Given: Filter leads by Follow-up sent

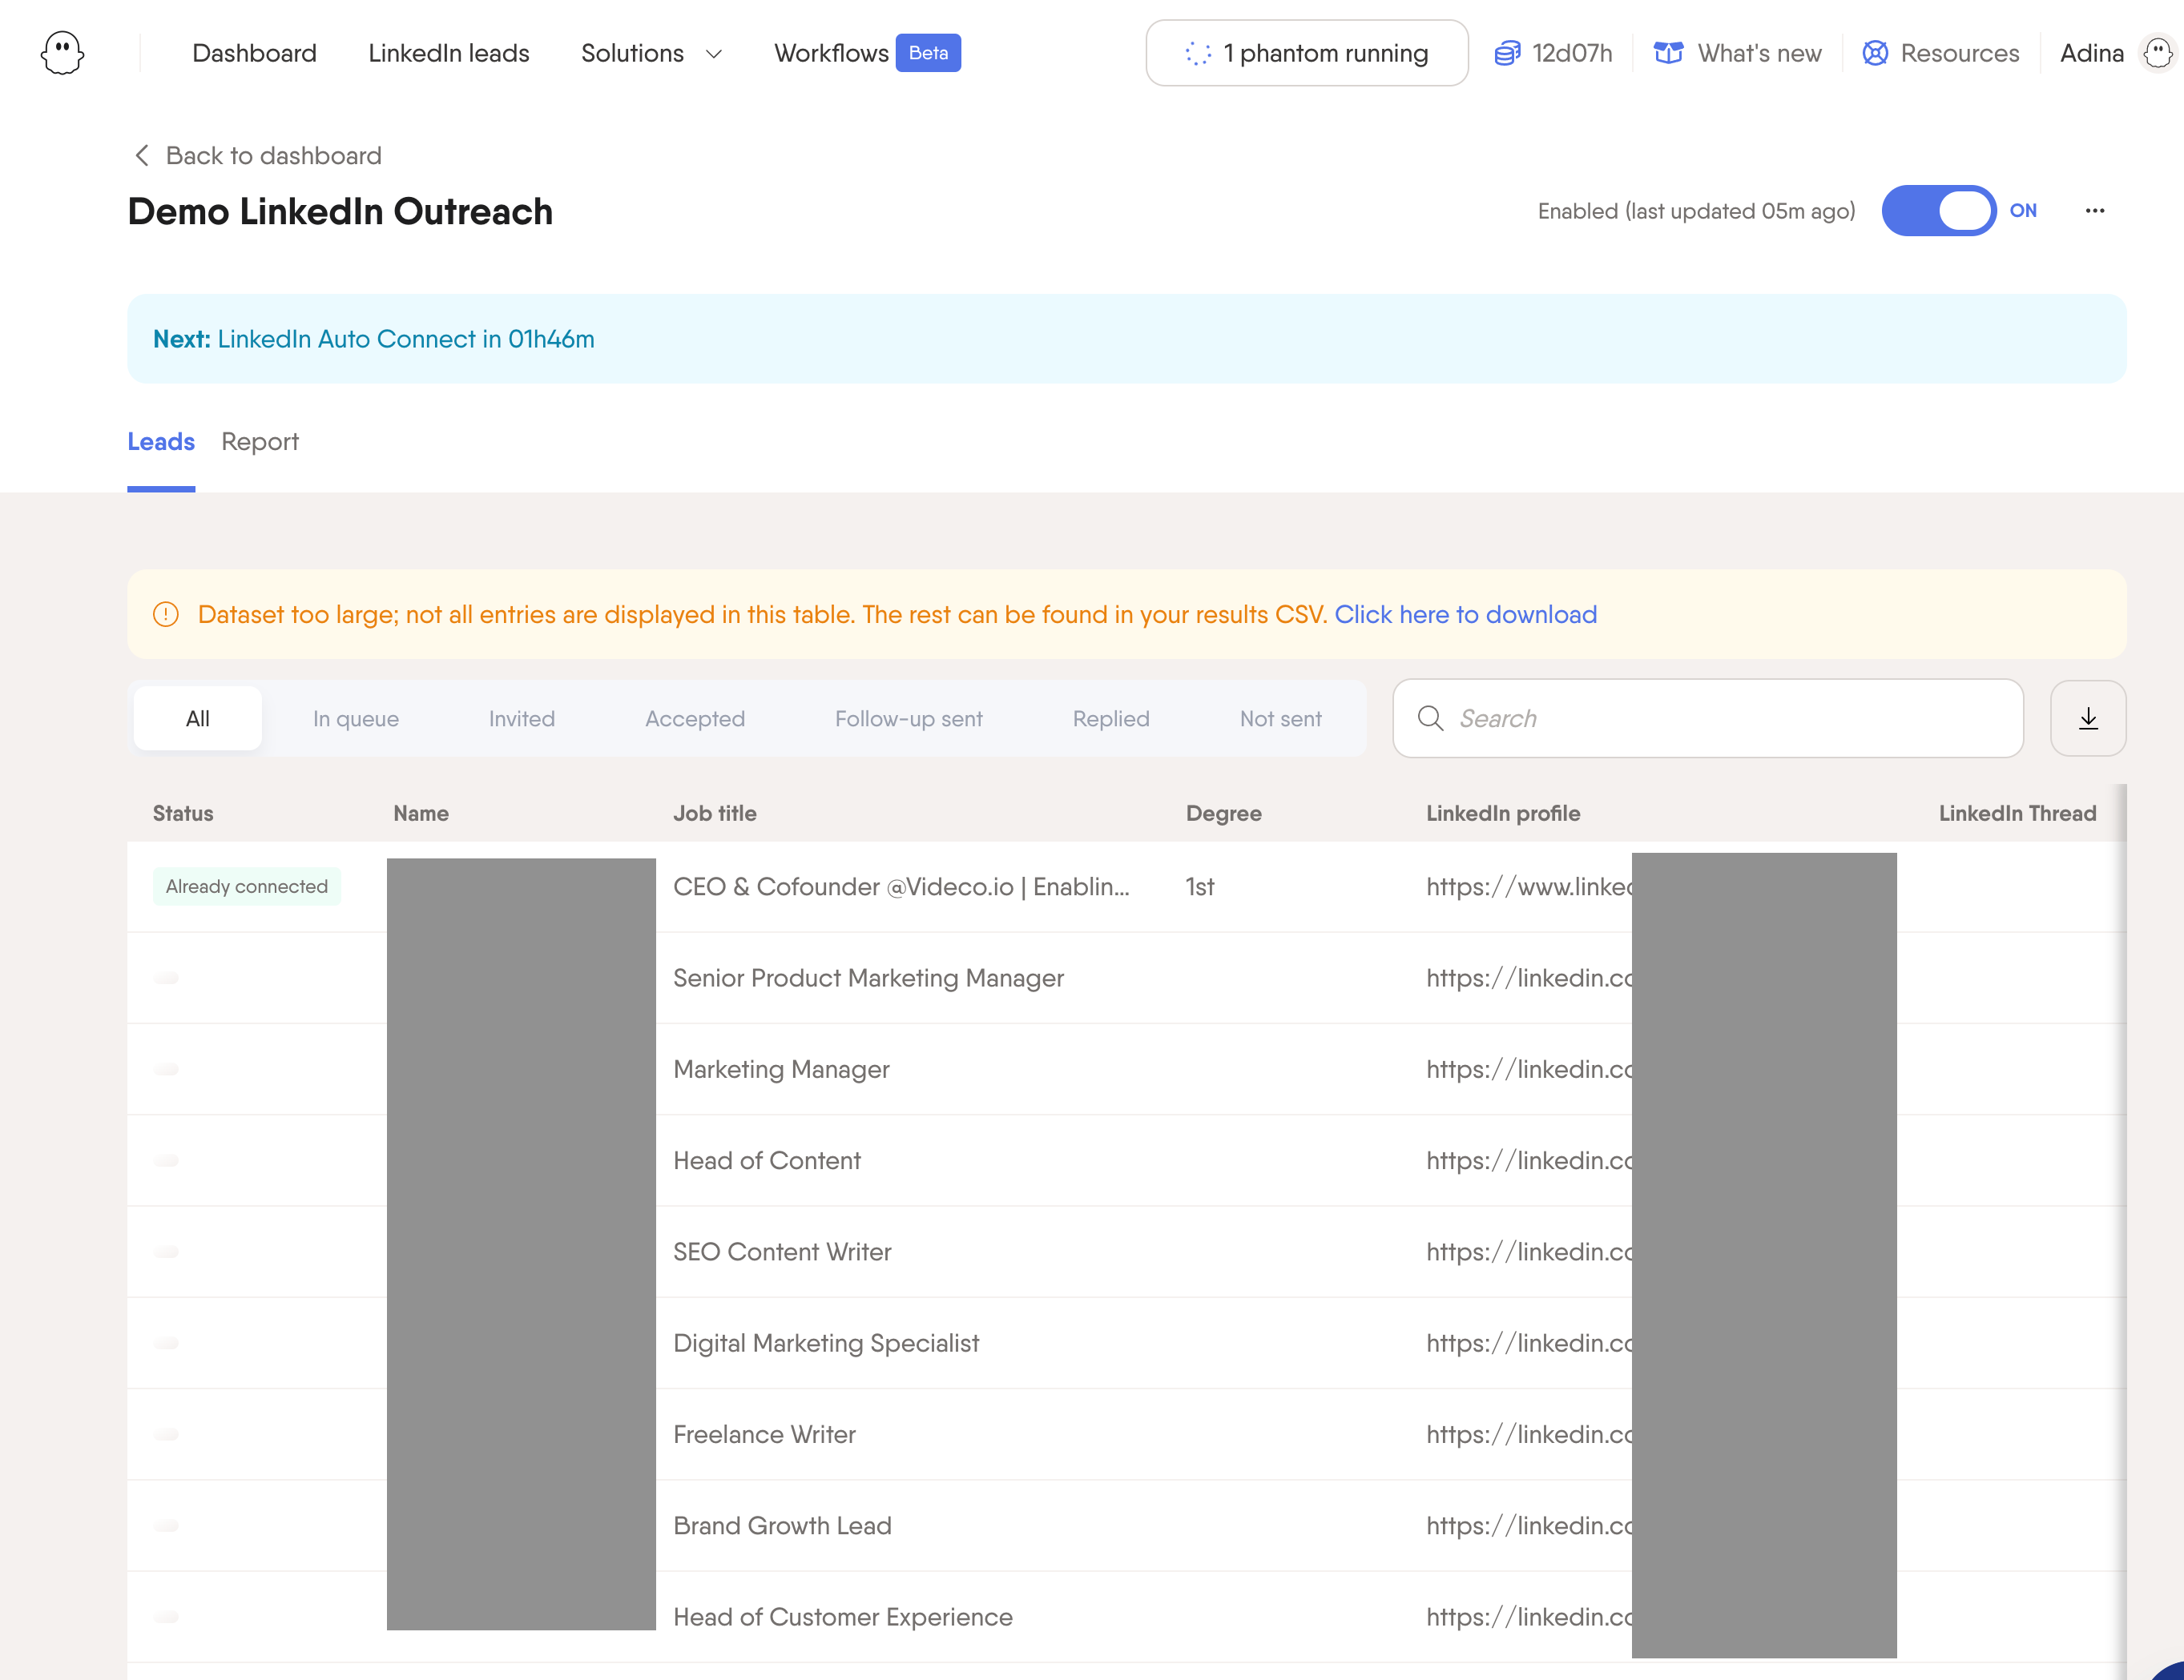Looking at the screenshot, I should (x=909, y=718).
